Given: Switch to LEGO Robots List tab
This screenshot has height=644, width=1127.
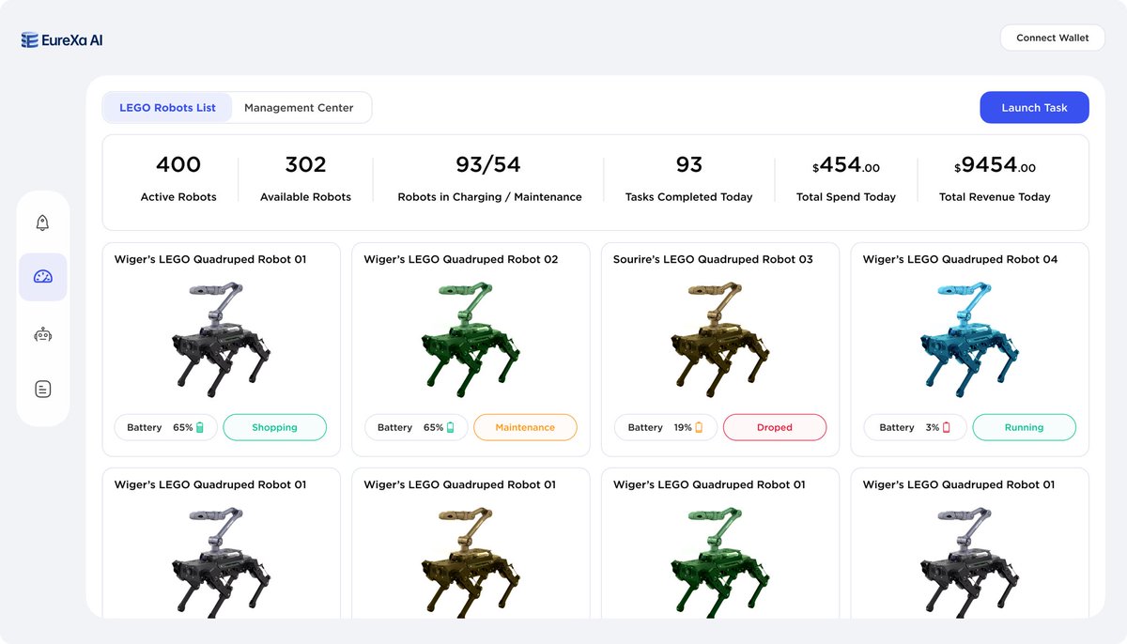Looking at the screenshot, I should pos(167,108).
